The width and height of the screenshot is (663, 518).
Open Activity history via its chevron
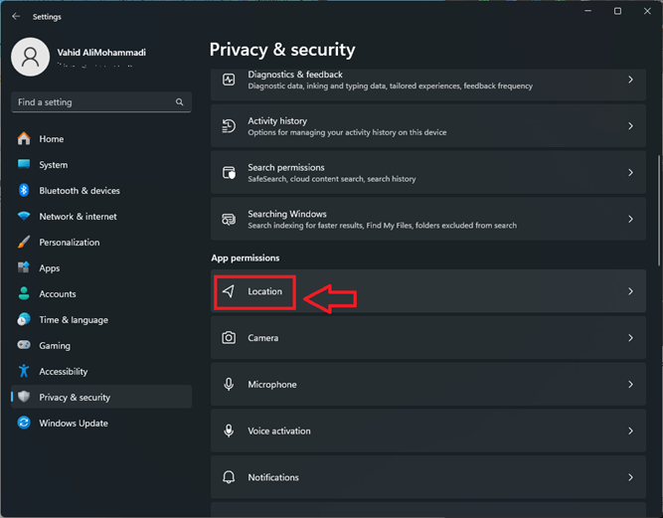(x=630, y=126)
